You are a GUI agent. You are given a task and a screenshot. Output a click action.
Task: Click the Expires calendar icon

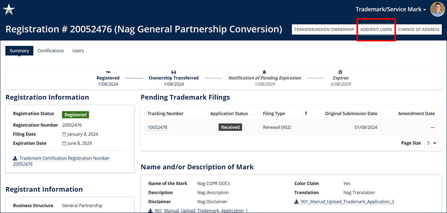click(x=340, y=72)
